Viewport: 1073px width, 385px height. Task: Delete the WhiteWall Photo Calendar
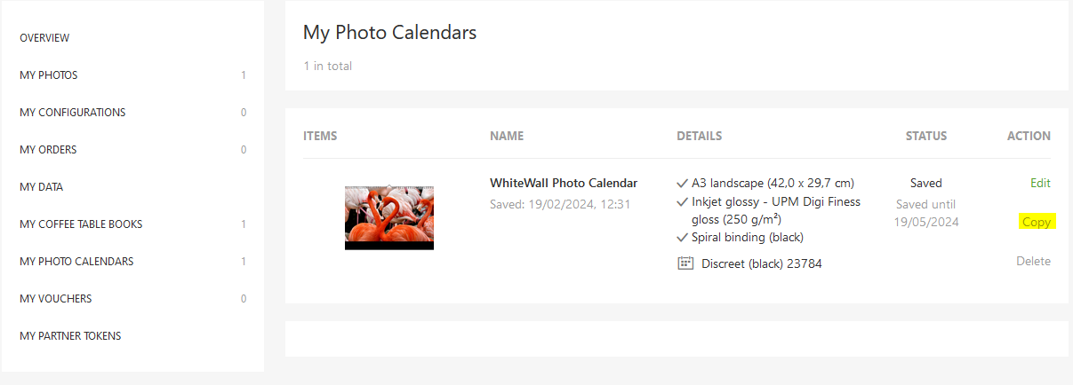[1034, 262]
